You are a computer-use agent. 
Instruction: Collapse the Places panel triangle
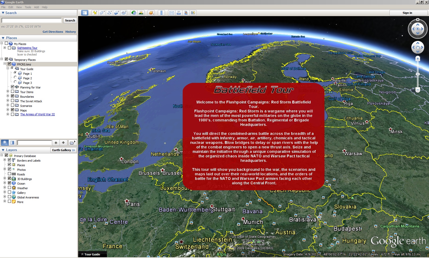click(3, 38)
